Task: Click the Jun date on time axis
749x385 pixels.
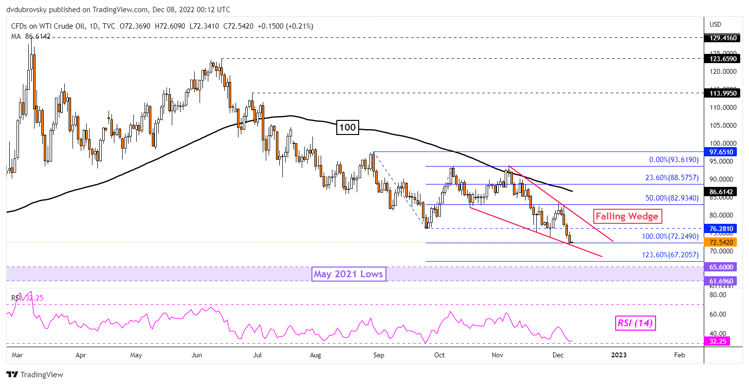Action: tap(197, 355)
